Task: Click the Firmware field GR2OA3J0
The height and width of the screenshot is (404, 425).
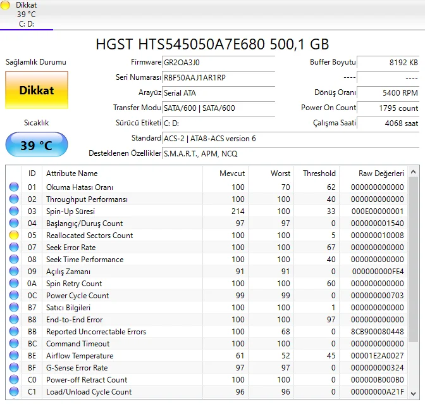Action: 218,63
